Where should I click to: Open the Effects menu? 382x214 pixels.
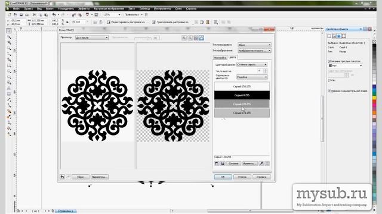(84, 8)
